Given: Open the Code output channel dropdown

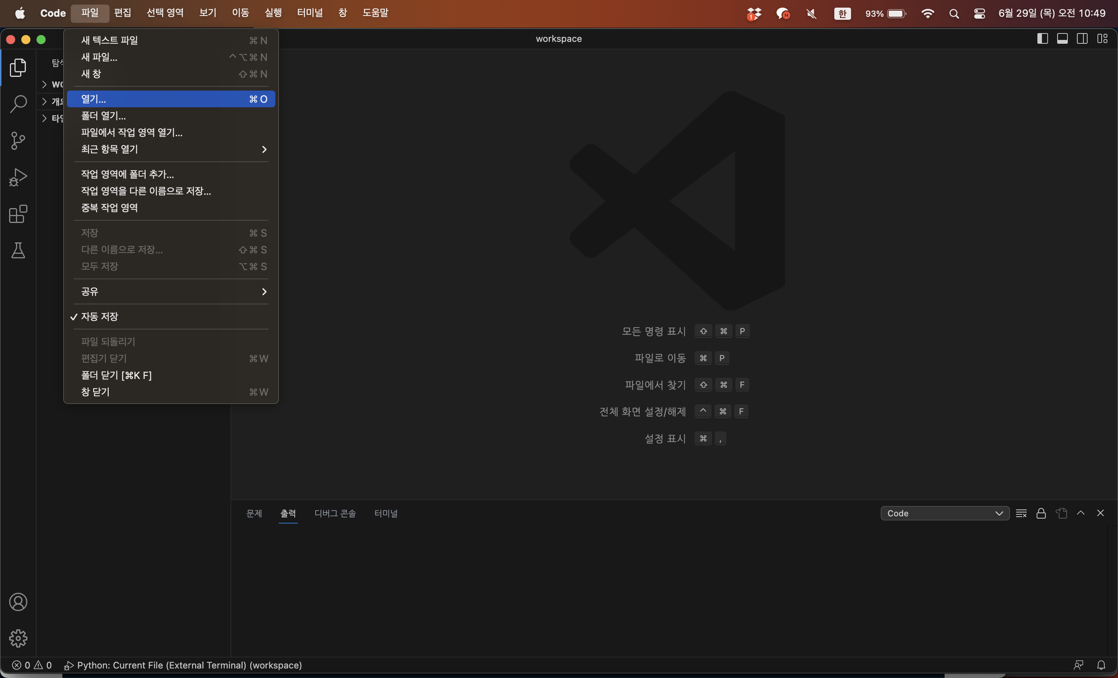Looking at the screenshot, I should click(x=945, y=513).
